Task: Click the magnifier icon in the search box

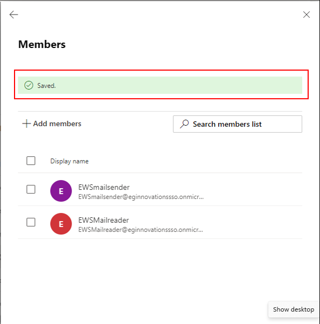Action: (184, 124)
